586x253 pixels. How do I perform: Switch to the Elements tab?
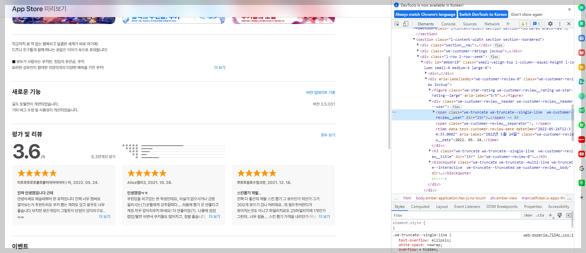(x=426, y=24)
